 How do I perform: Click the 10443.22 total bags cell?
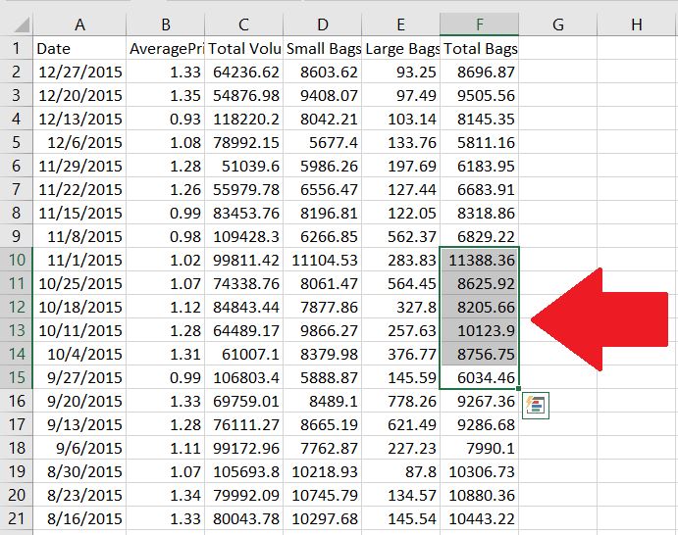tap(479, 517)
